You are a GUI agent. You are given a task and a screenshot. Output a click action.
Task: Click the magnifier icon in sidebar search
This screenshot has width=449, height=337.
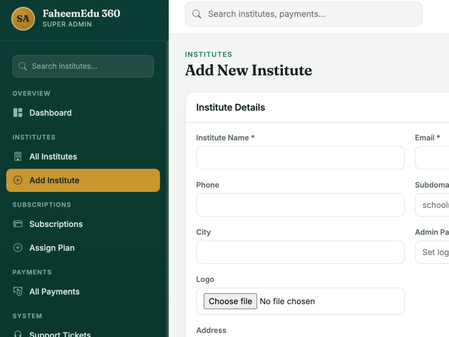[x=22, y=66]
